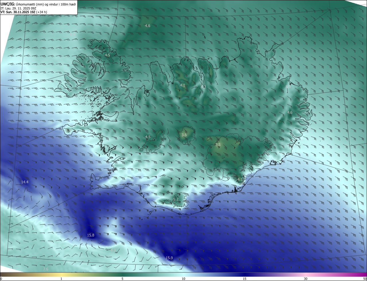Image resolution: width=367 pixels, height=281 pixels.
Task: Click the 1 tick on color scale
Action: [61, 279]
